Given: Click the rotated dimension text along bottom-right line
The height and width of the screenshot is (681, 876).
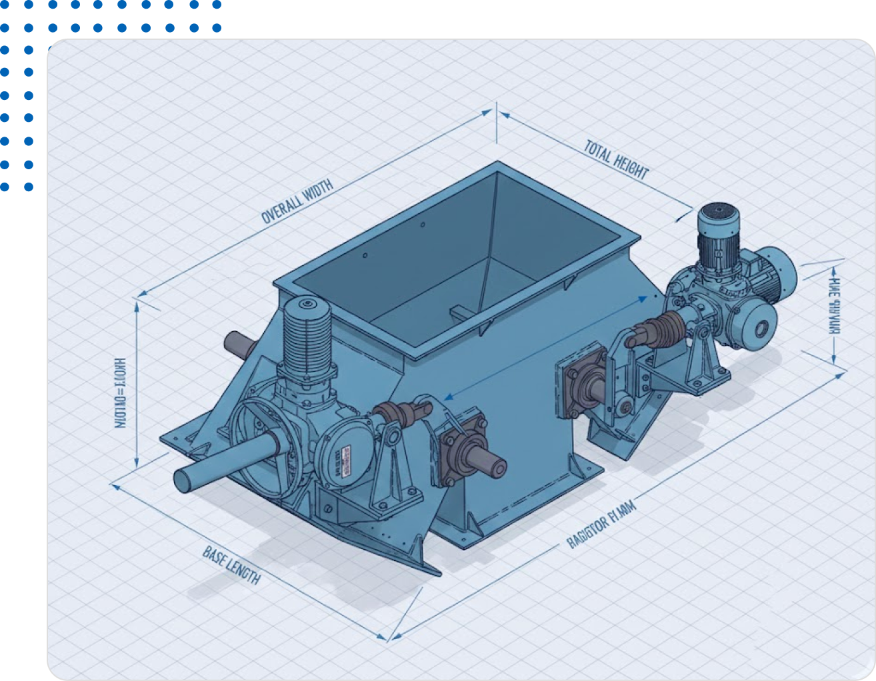Looking at the screenshot, I should pyautogui.click(x=601, y=524).
